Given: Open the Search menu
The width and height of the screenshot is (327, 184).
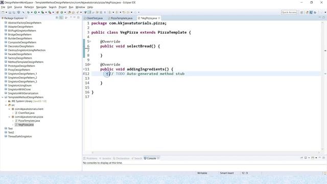Looking at the screenshot, I should pos(53,7).
